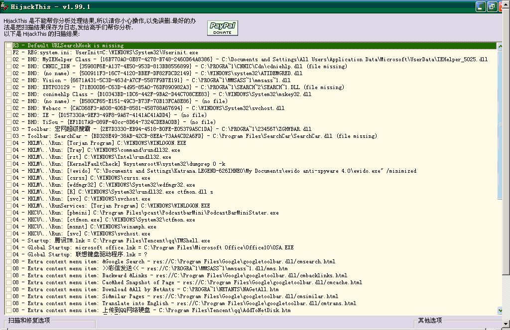510x330 pixels.
Task: Select the BHO XBTP03129 SEARCH~1.DLL row text
Action: [x=178, y=87]
